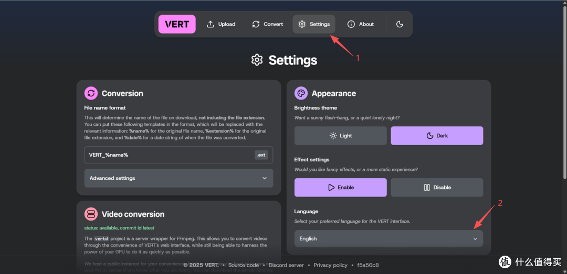Click the 'Effect settings' label
The image size is (567, 274).
pyautogui.click(x=312, y=160)
